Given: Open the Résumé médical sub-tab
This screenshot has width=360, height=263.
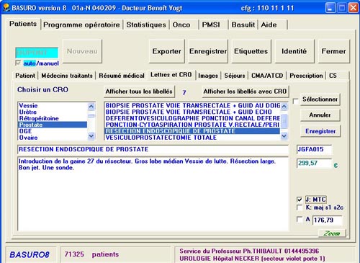Looking at the screenshot, I should coord(122,76).
